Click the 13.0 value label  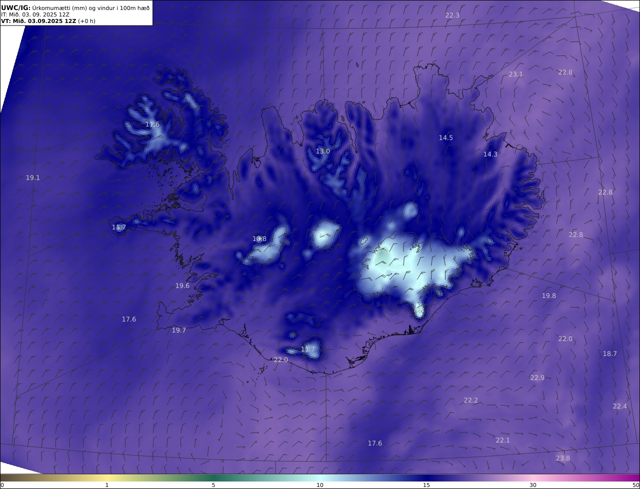[x=322, y=151]
